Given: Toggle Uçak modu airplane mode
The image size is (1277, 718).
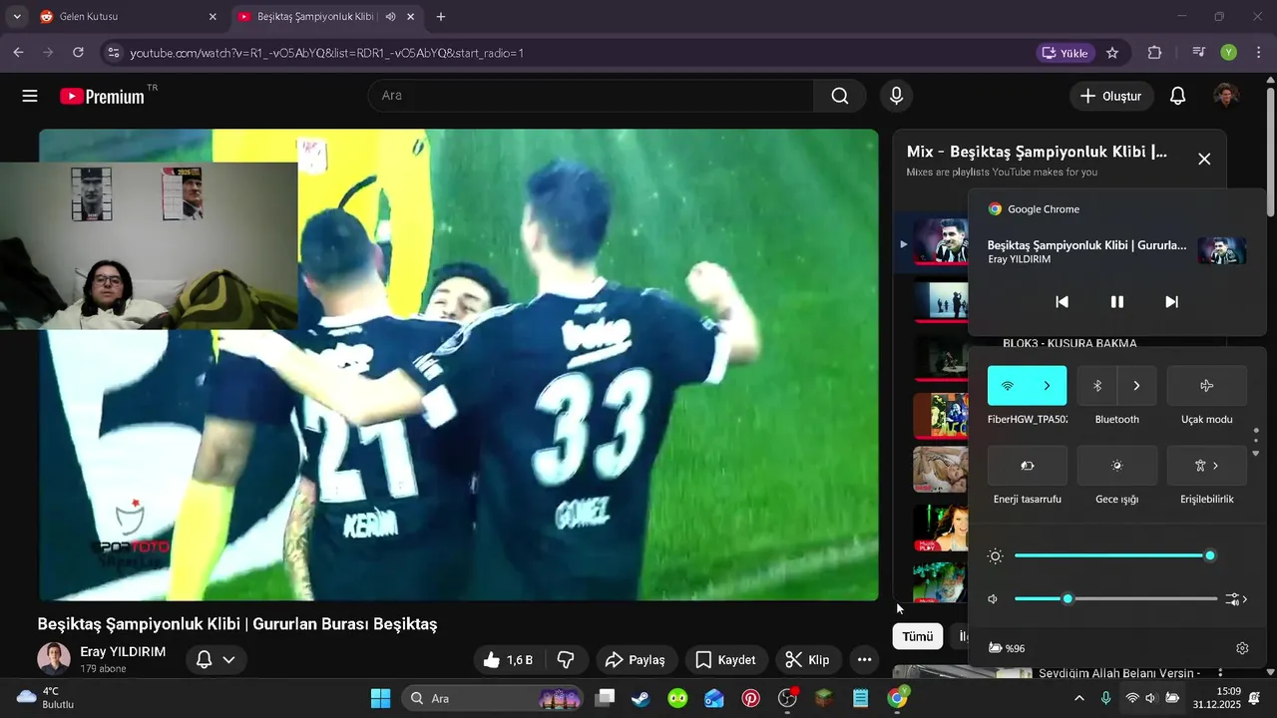Looking at the screenshot, I should click(x=1207, y=386).
